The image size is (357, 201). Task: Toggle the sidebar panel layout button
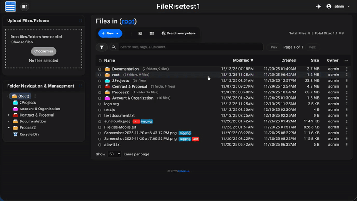click(x=25, y=7)
